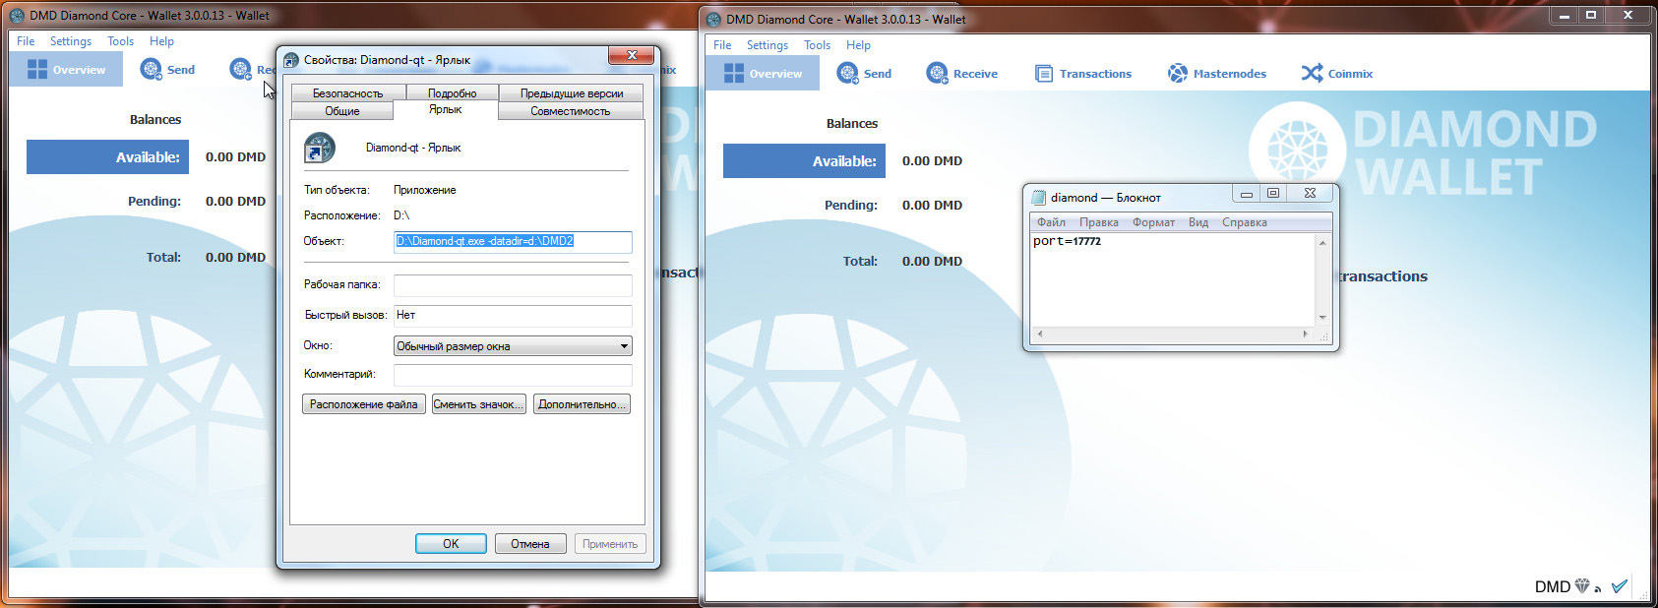Click the properties dialog title icon

[x=291, y=60]
